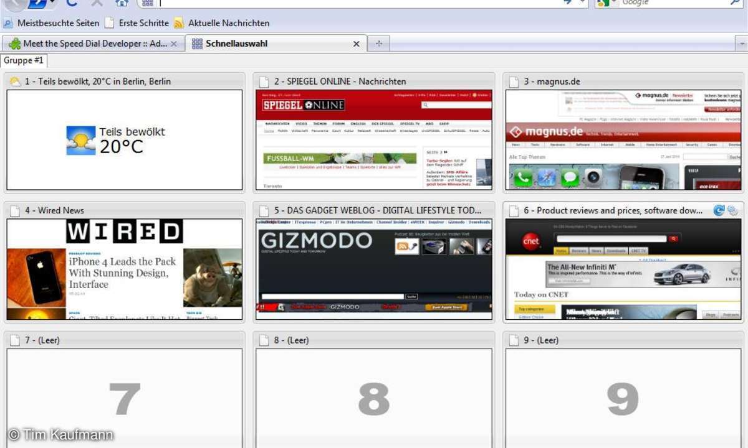Click Erste Schritte bookmark page icon
Image resolution: width=748 pixels, height=448 pixels.
pos(110,23)
